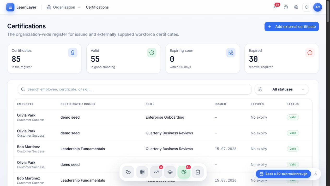Click Book a 30-min walkthrough button
This screenshot has height=186, width=330.
tap(283, 174)
